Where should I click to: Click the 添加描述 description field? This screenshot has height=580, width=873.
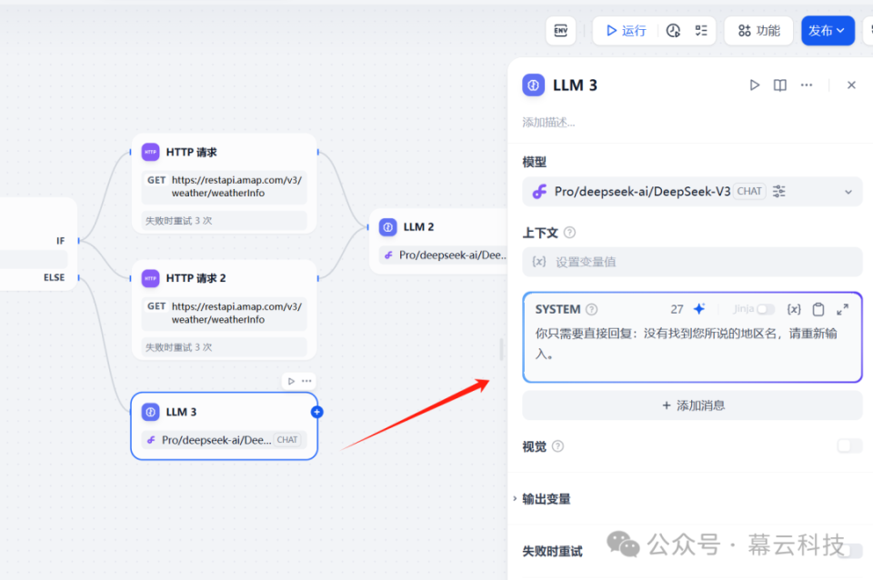point(549,123)
